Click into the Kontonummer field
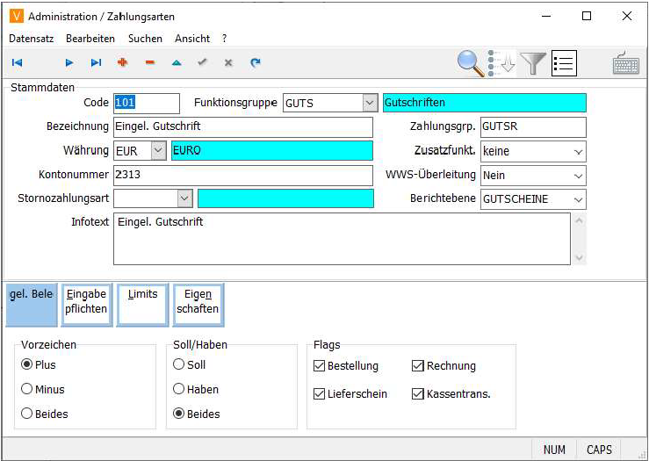The width and height of the screenshot is (649, 461). click(x=242, y=175)
